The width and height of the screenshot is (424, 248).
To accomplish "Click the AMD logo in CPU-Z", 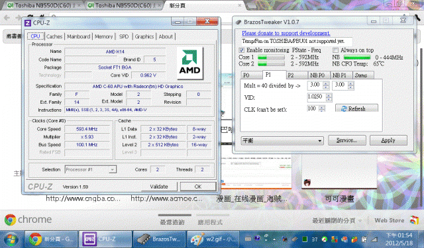I will pos(190,63).
